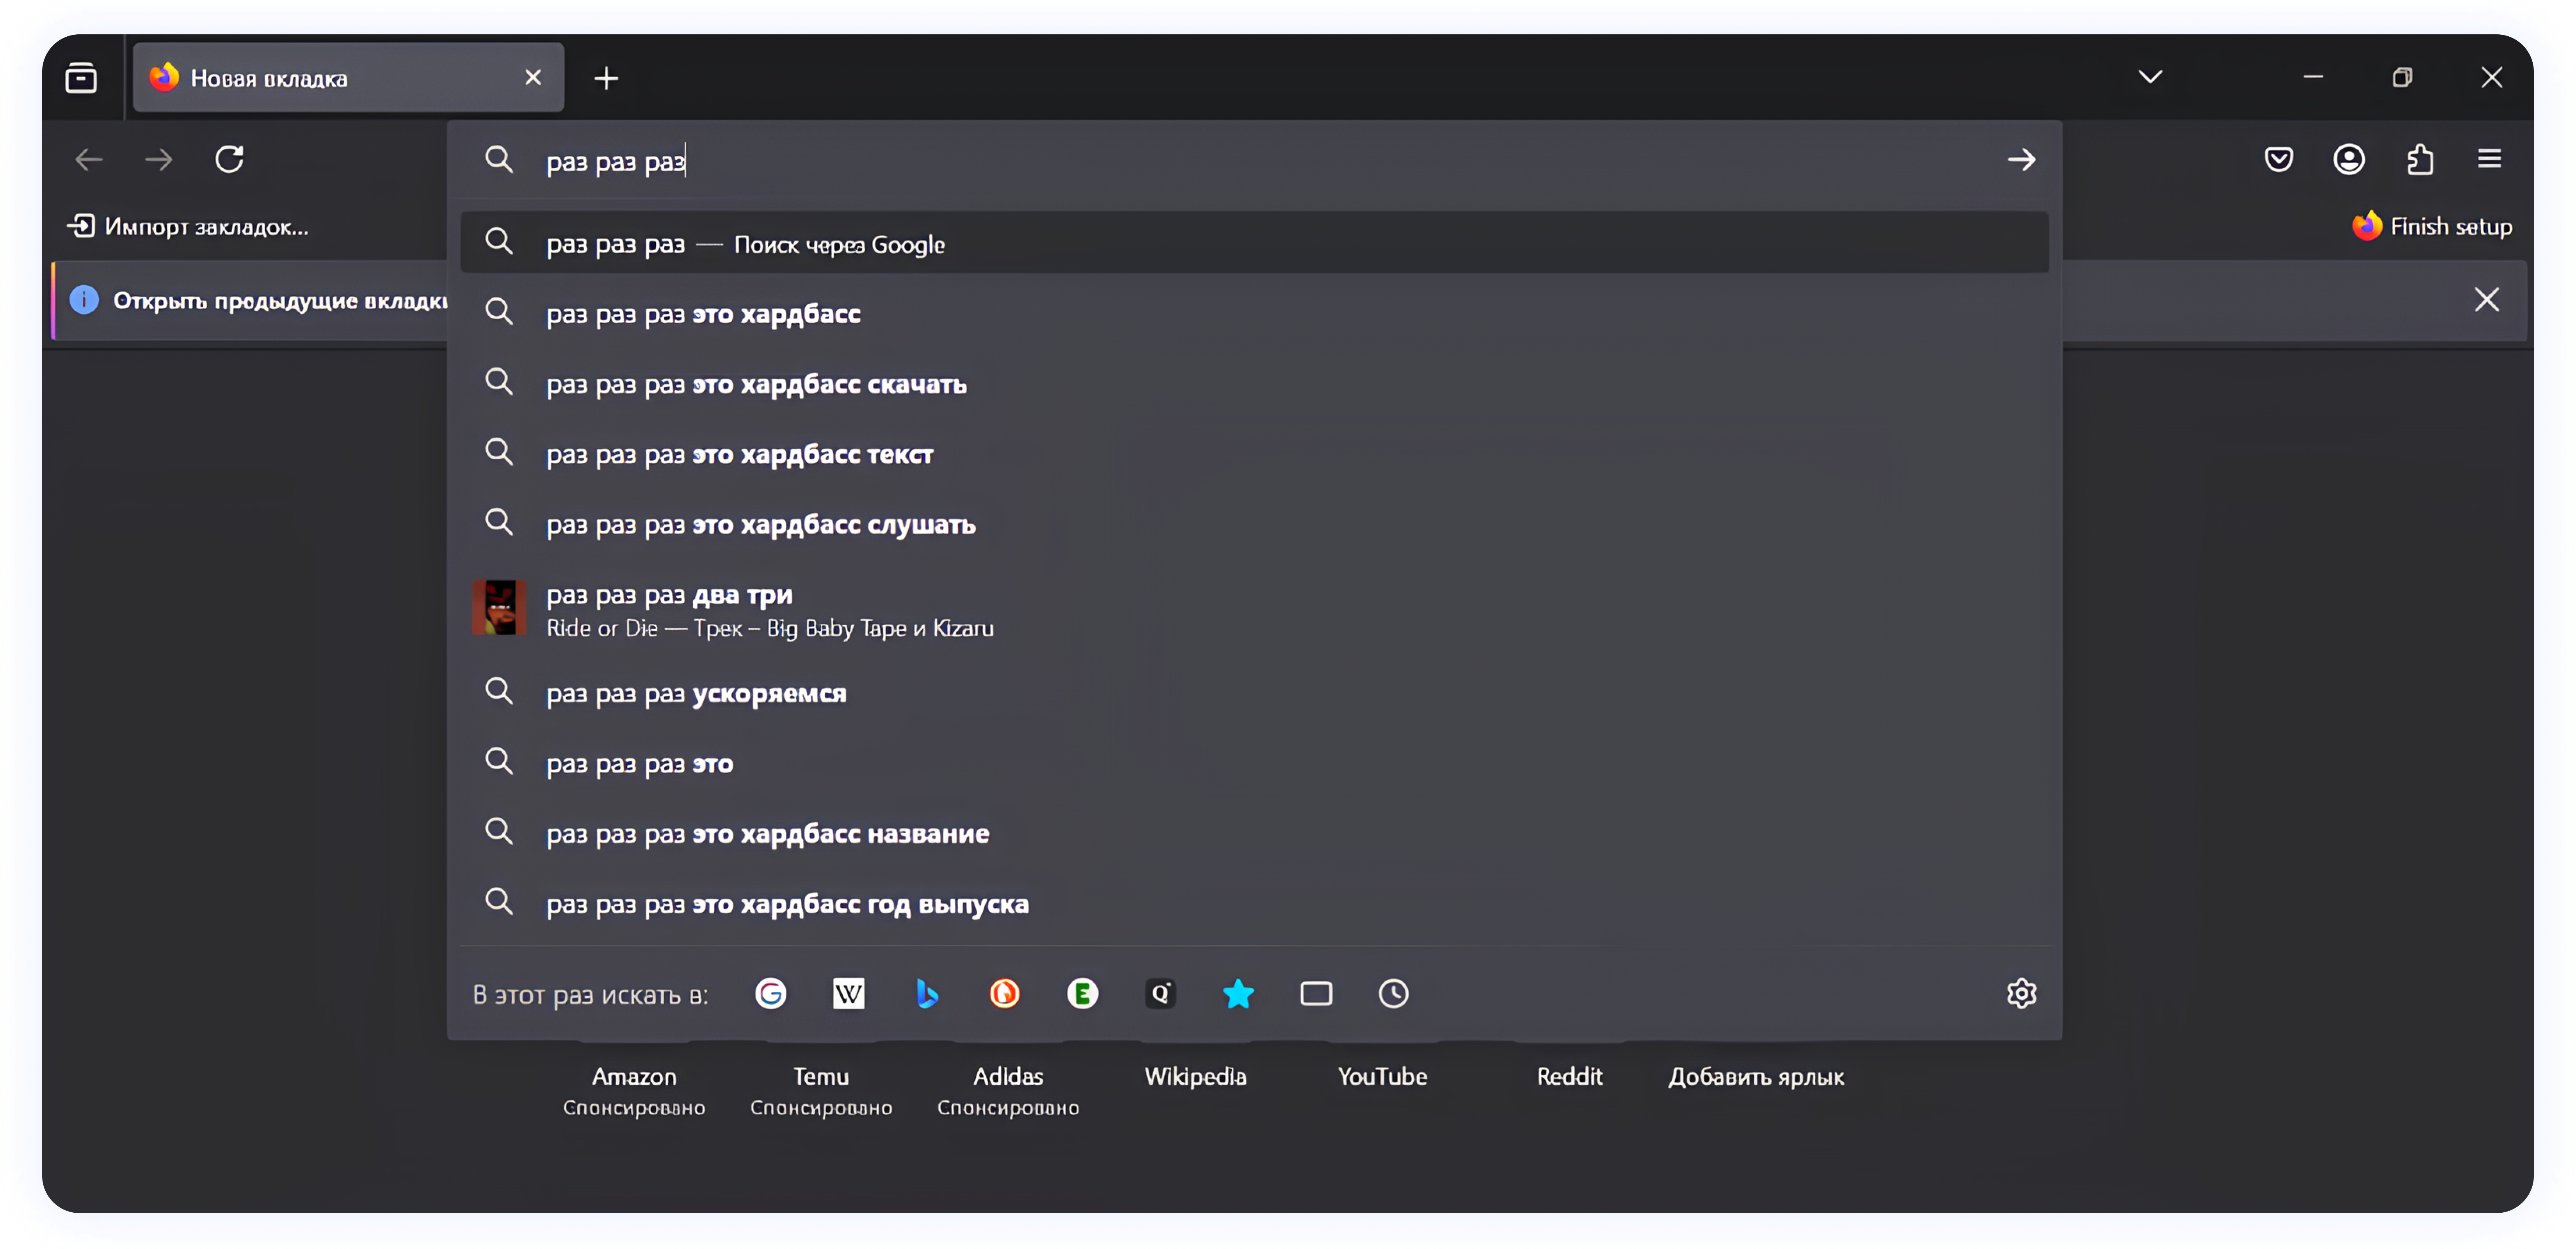
Task: Select suggestion "раз раз раз это хардбасс скачать"
Action: point(756,384)
